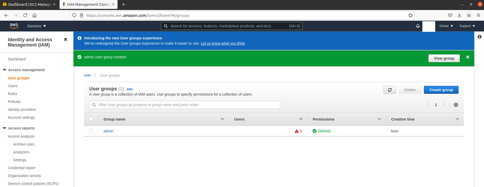484x187 pixels.
Task: Open the admin group link
Action: 108,131
